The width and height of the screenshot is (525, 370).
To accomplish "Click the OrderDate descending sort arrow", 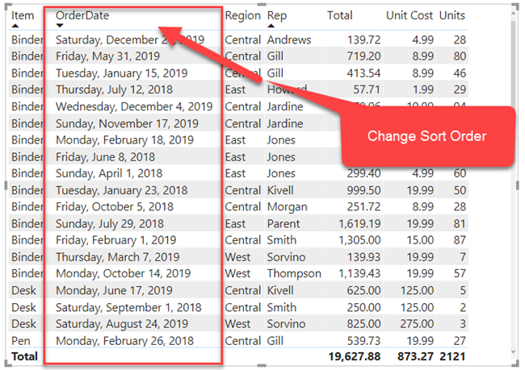I will [60, 26].
